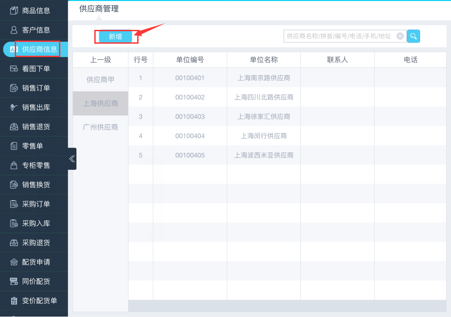Click the 销售出库 icon in sidebar
Screen dimensions: 451x317
(x=14, y=107)
